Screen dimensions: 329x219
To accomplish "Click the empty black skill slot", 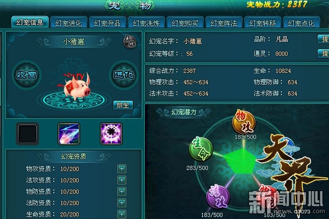I will tap(27, 134).
